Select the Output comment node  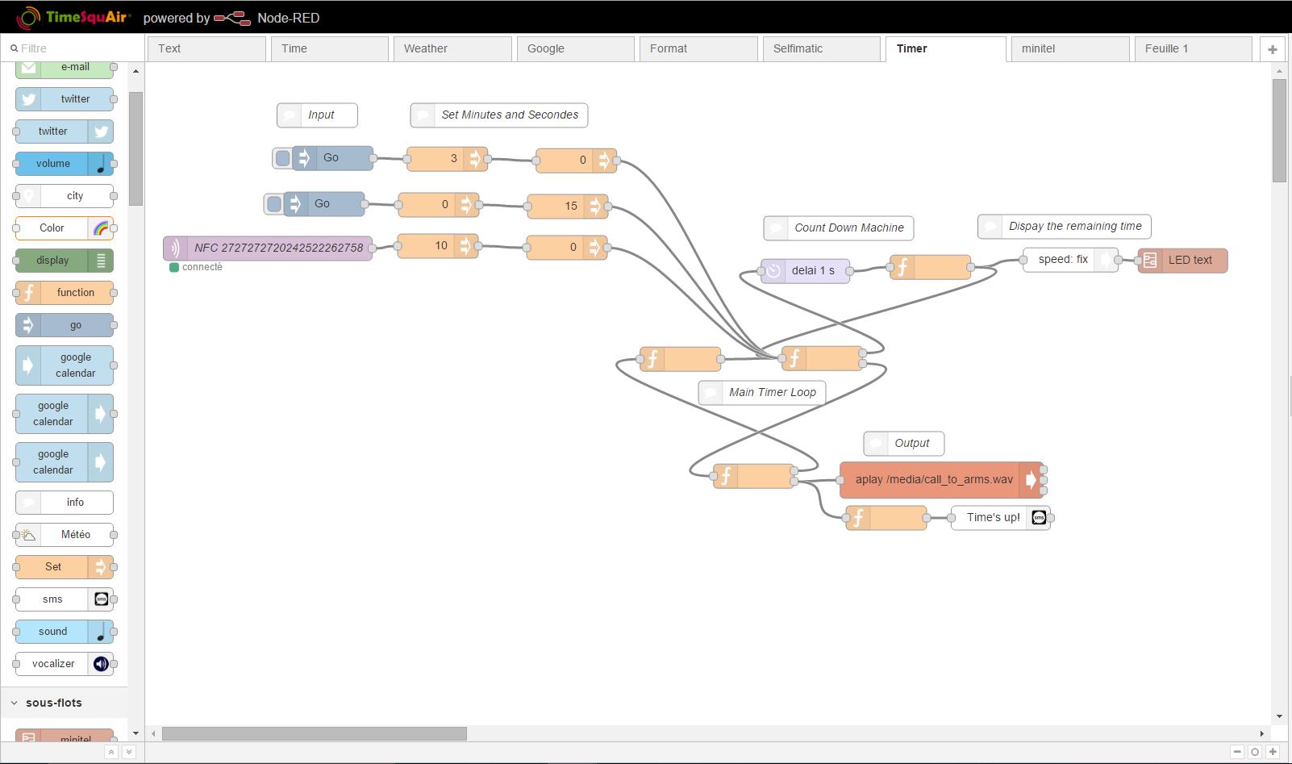(x=904, y=444)
